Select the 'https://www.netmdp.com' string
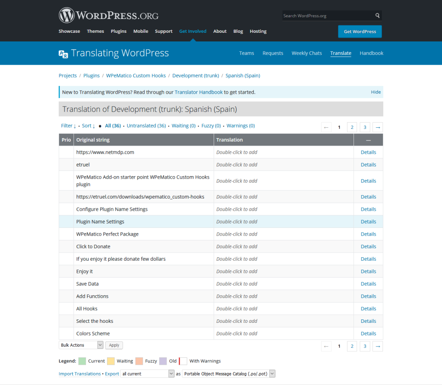 pos(105,152)
